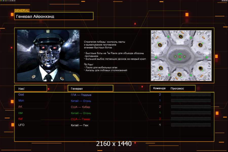Screen dimensions: 228x152
Task: Click team number 1 in Mon's row
Action: click(x=160, y=101)
